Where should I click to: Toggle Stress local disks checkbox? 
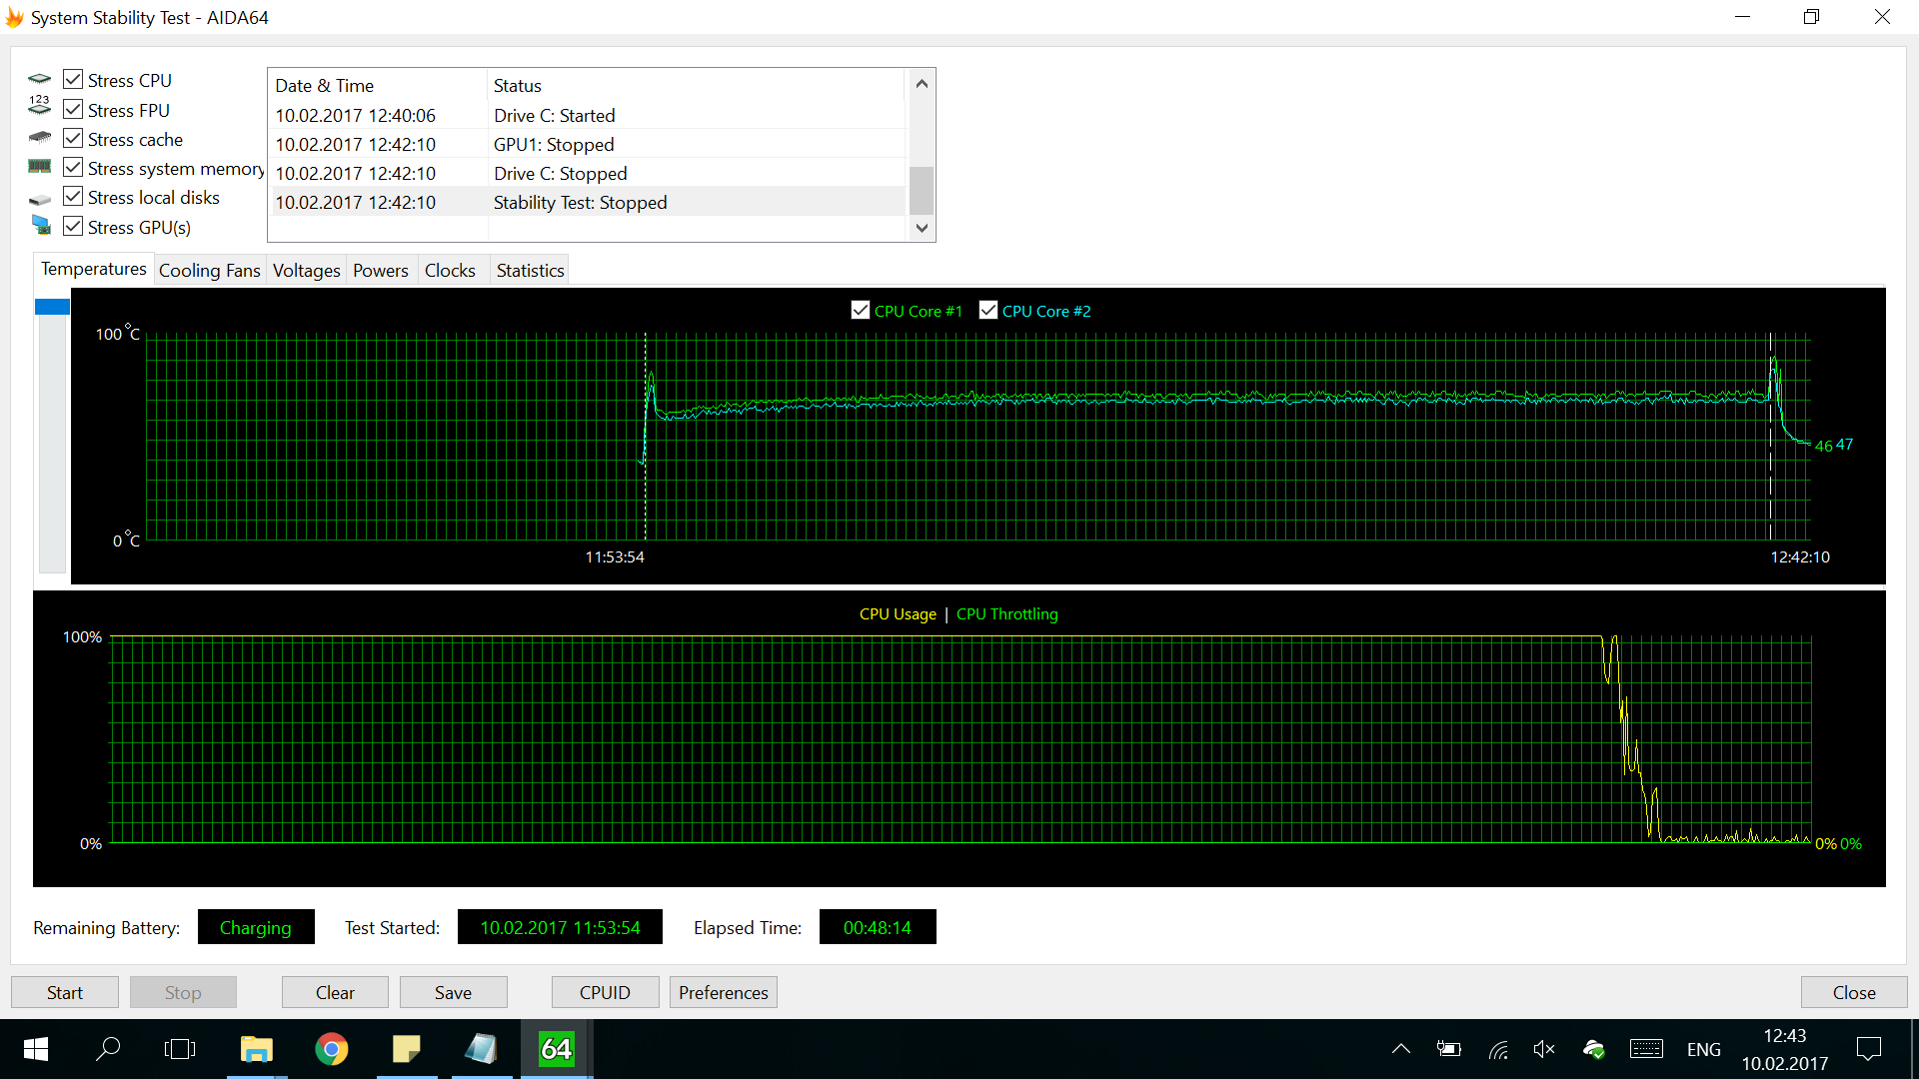click(73, 197)
